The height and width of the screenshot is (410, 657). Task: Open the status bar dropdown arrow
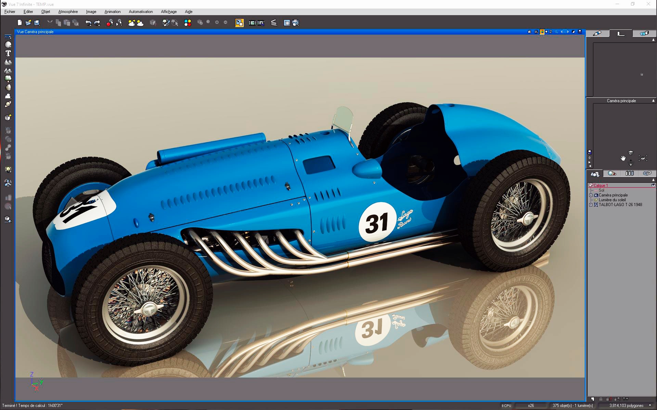point(650,406)
